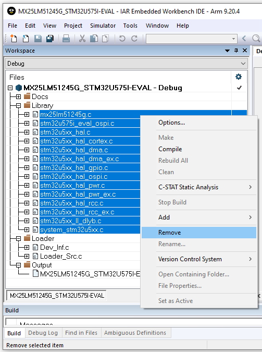Open workspace gear settings column icon
This screenshot has width=262, height=352.
click(239, 77)
